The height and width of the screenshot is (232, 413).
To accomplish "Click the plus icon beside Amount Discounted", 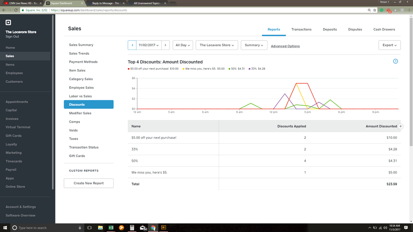I will (x=401, y=126).
